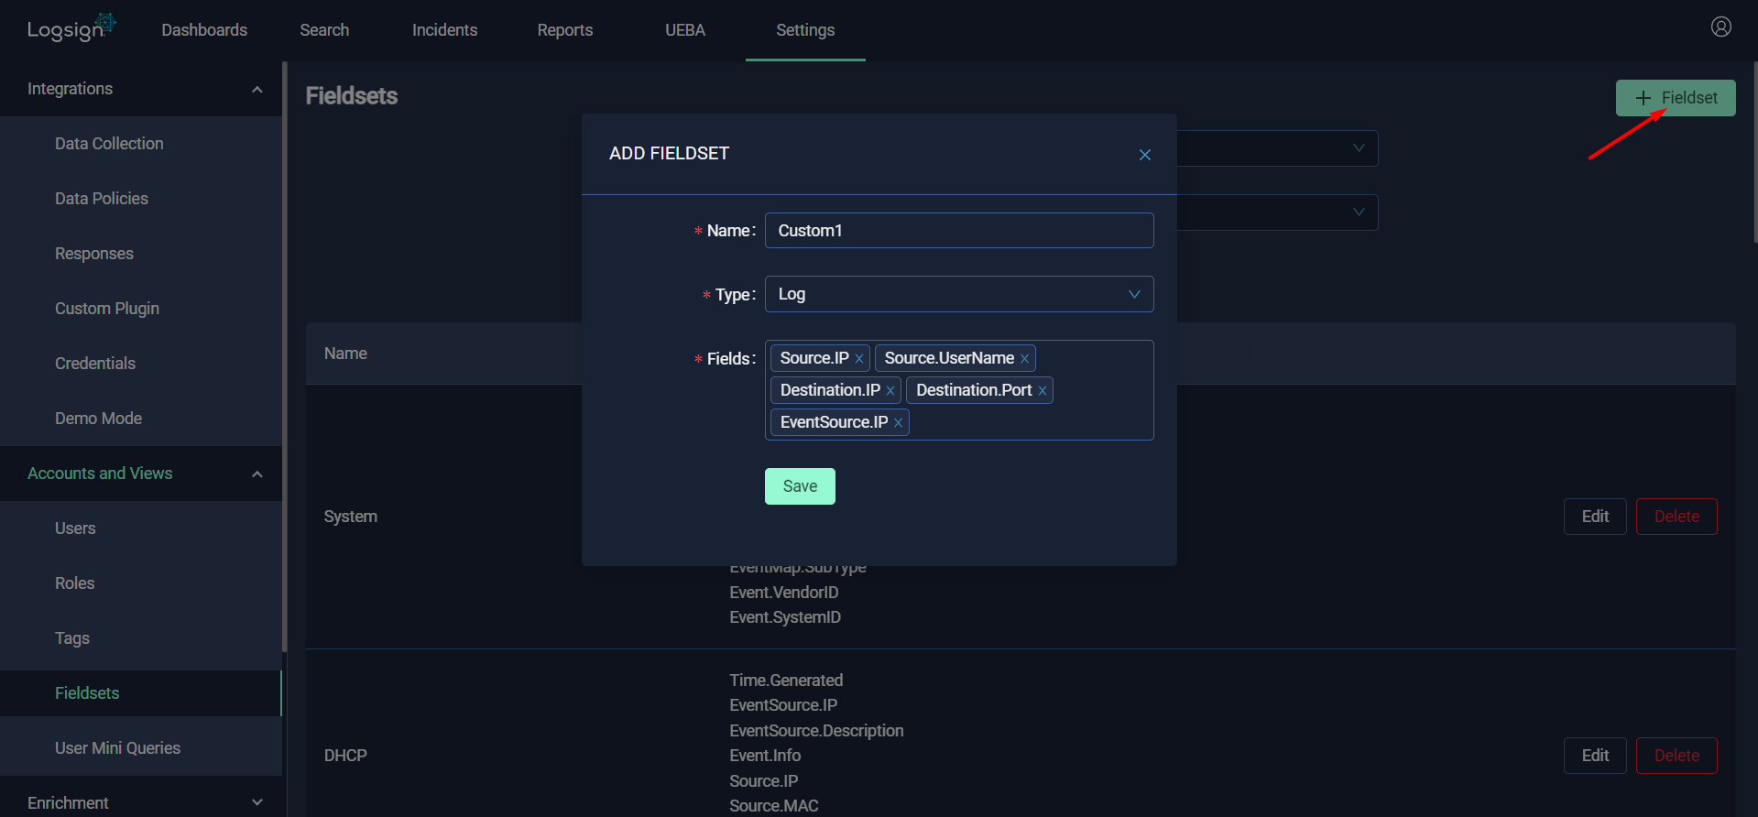Select the Settings tab

805,30
